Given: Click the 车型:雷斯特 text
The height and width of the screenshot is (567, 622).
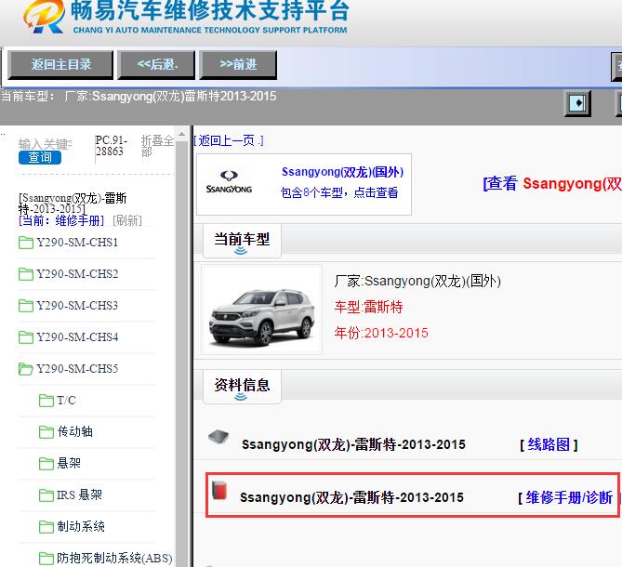Looking at the screenshot, I should click(x=368, y=307).
